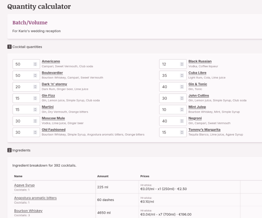
Task: Click the Black Russian quantity stepper arrows
Action: 182,64
